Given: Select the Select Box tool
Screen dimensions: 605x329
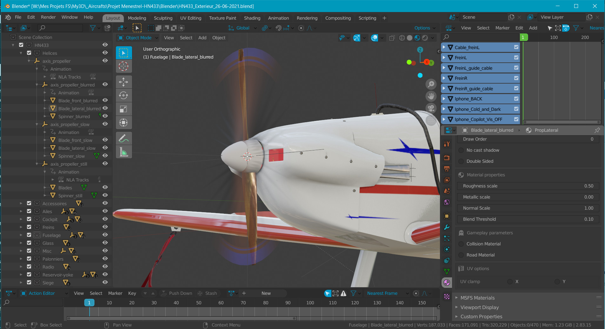Looking at the screenshot, I should tap(123, 53).
